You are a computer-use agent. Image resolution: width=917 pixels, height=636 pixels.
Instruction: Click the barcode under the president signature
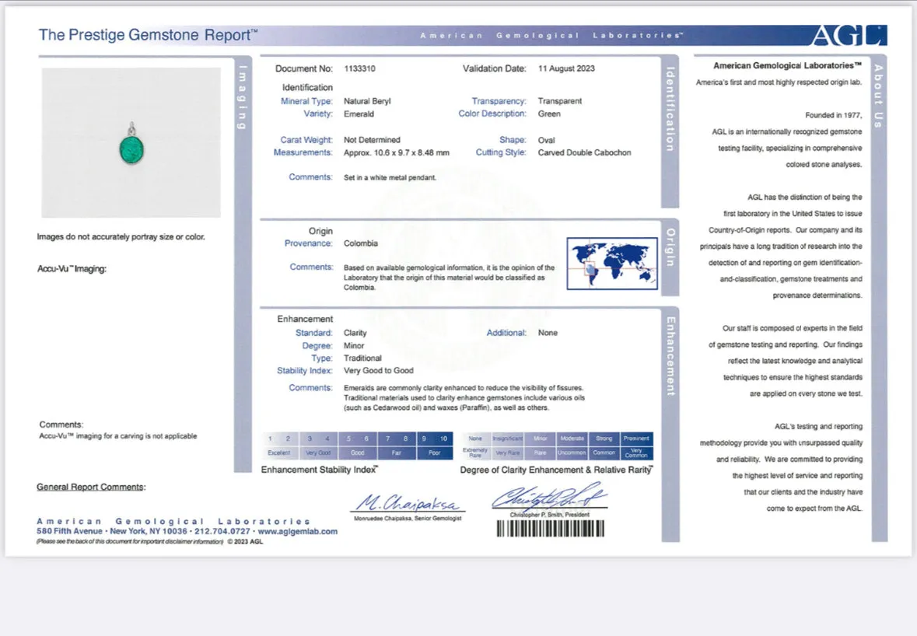click(x=551, y=529)
